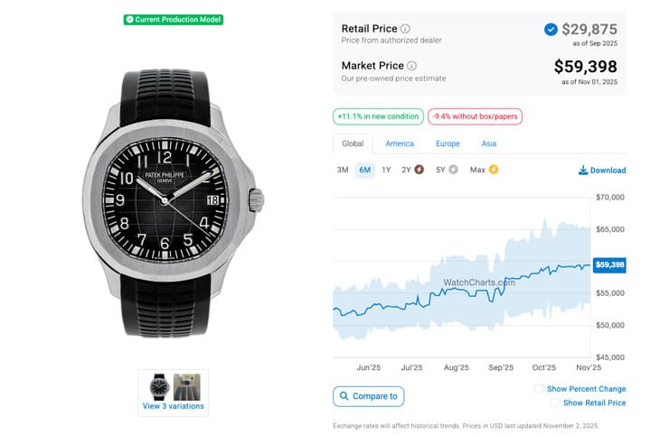Open the View 3 variations link

point(174,406)
